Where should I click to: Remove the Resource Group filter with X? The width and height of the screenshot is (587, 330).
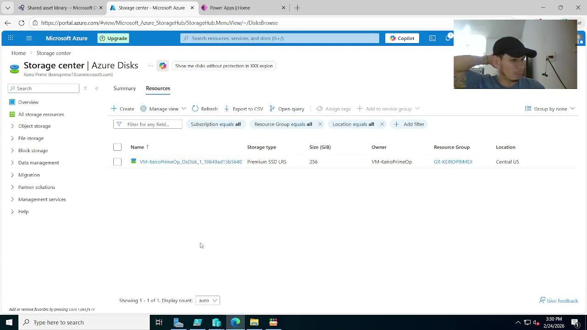tap(320, 124)
